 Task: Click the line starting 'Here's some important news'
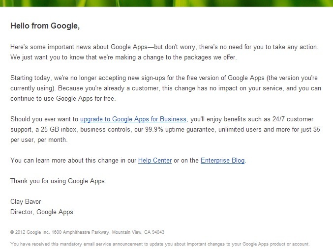pos(164,47)
